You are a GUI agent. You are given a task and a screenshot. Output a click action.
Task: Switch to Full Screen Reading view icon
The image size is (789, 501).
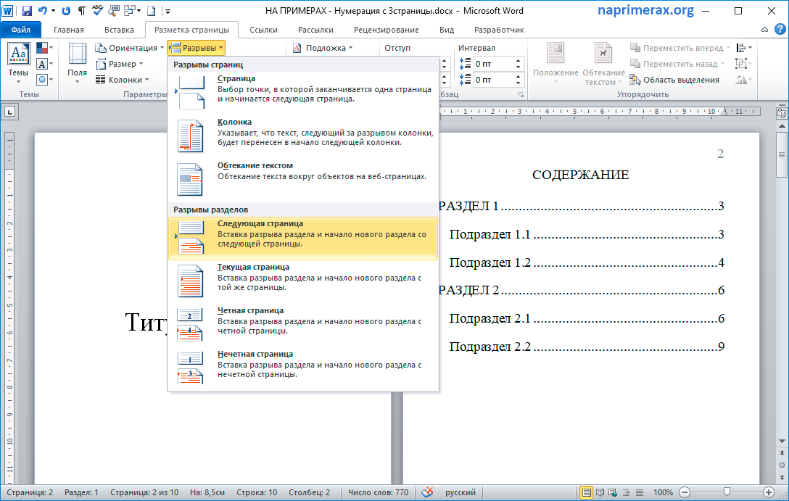click(x=600, y=492)
